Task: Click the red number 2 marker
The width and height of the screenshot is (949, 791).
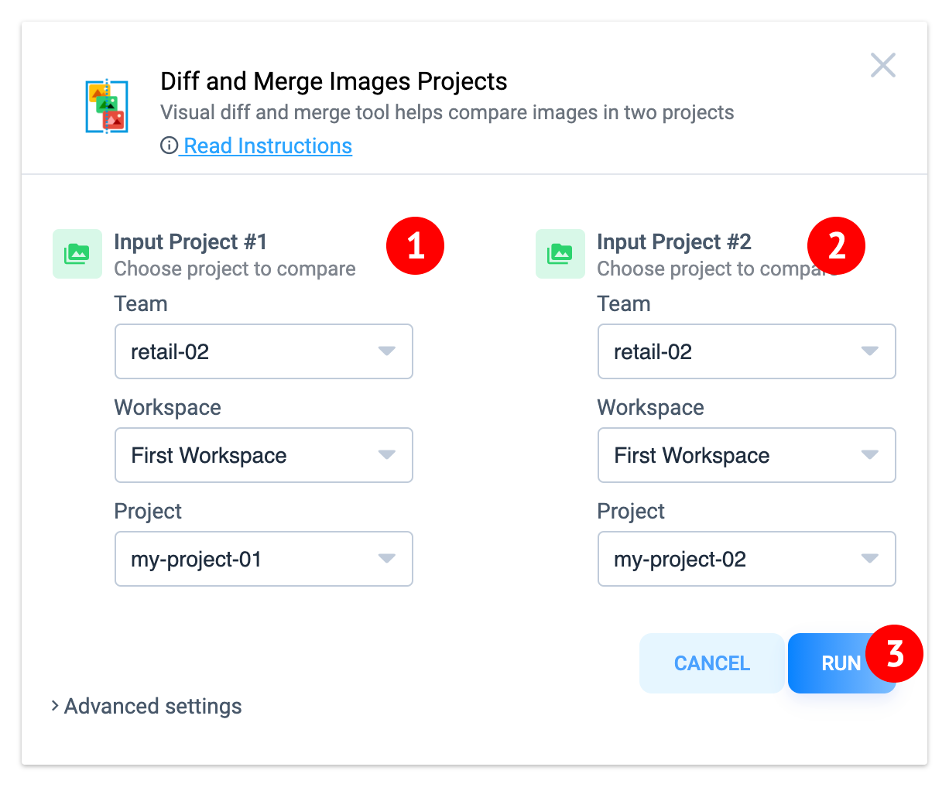Action: point(836,246)
